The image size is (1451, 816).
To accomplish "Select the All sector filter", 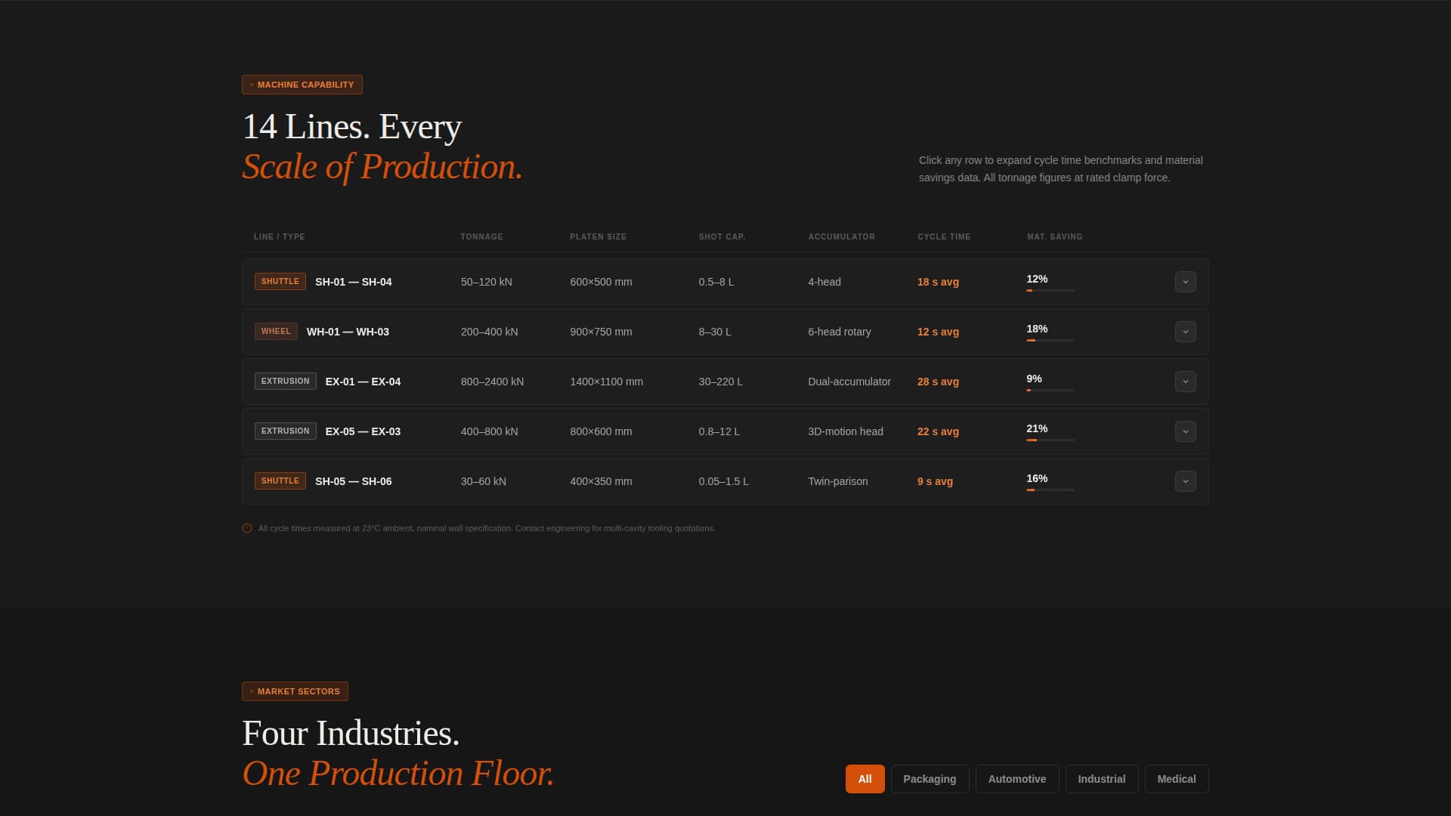I will (864, 778).
